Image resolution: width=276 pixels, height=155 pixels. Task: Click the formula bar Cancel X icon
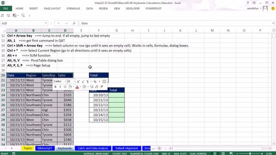[x=59, y=23]
